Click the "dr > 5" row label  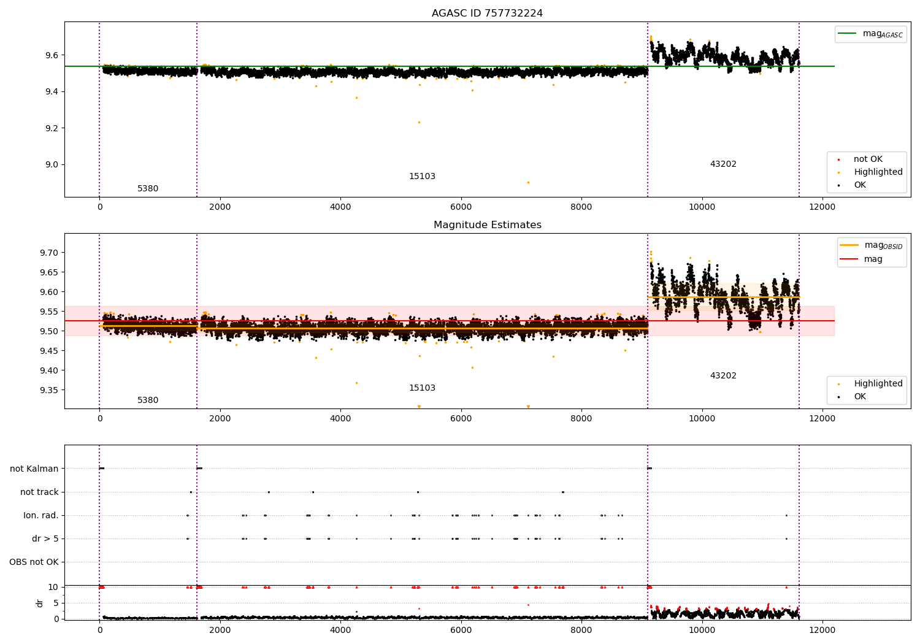[x=45, y=539]
